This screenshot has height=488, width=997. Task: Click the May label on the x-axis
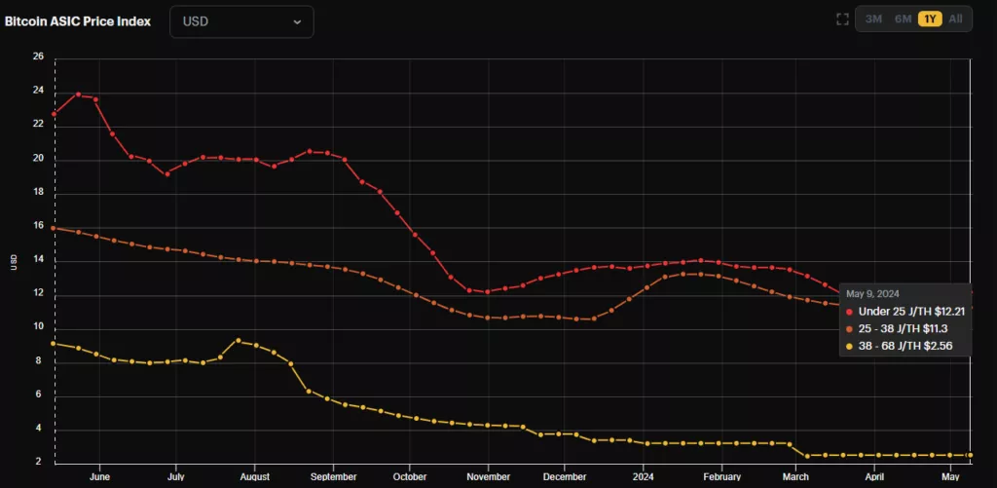tap(950, 476)
